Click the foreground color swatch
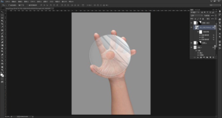 pyautogui.click(x=2, y=75)
